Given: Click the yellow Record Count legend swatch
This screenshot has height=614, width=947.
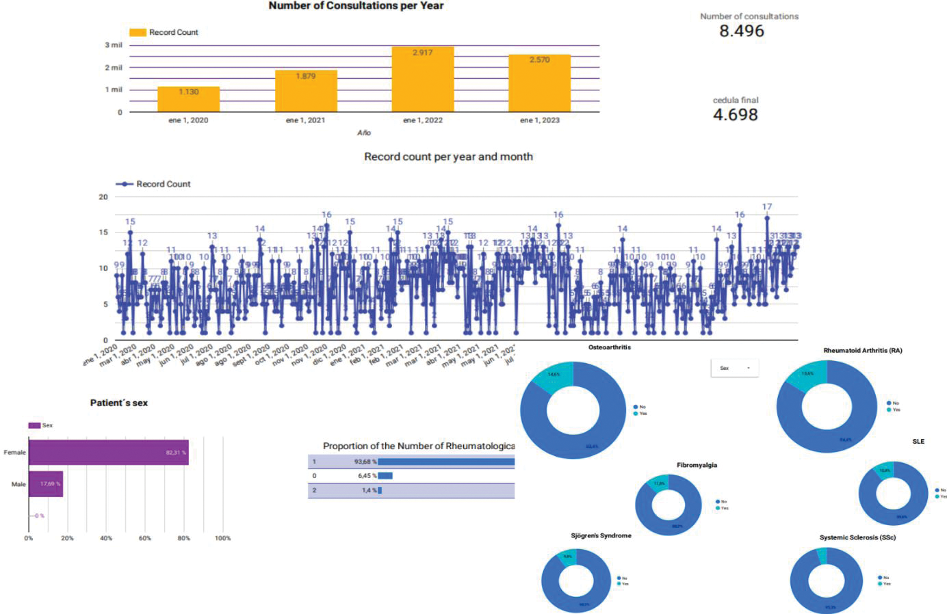Looking at the screenshot, I should tap(138, 32).
